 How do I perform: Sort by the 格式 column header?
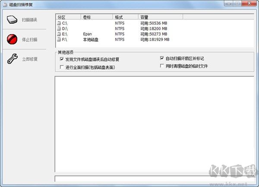click(x=126, y=17)
